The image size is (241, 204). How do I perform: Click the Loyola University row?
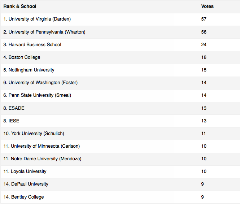tap(120, 172)
